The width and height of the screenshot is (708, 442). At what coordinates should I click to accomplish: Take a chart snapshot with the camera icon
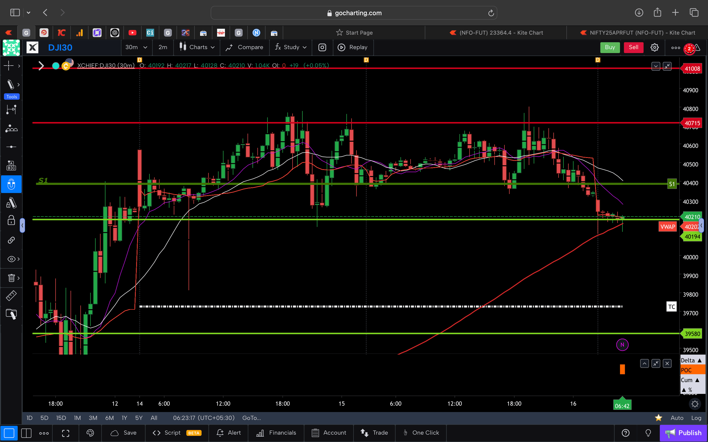pos(322,47)
